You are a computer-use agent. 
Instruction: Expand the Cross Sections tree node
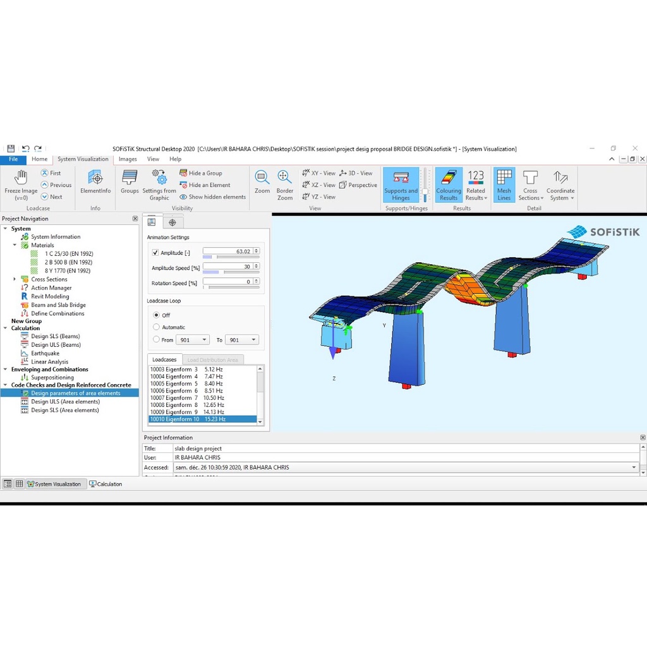tap(15, 279)
